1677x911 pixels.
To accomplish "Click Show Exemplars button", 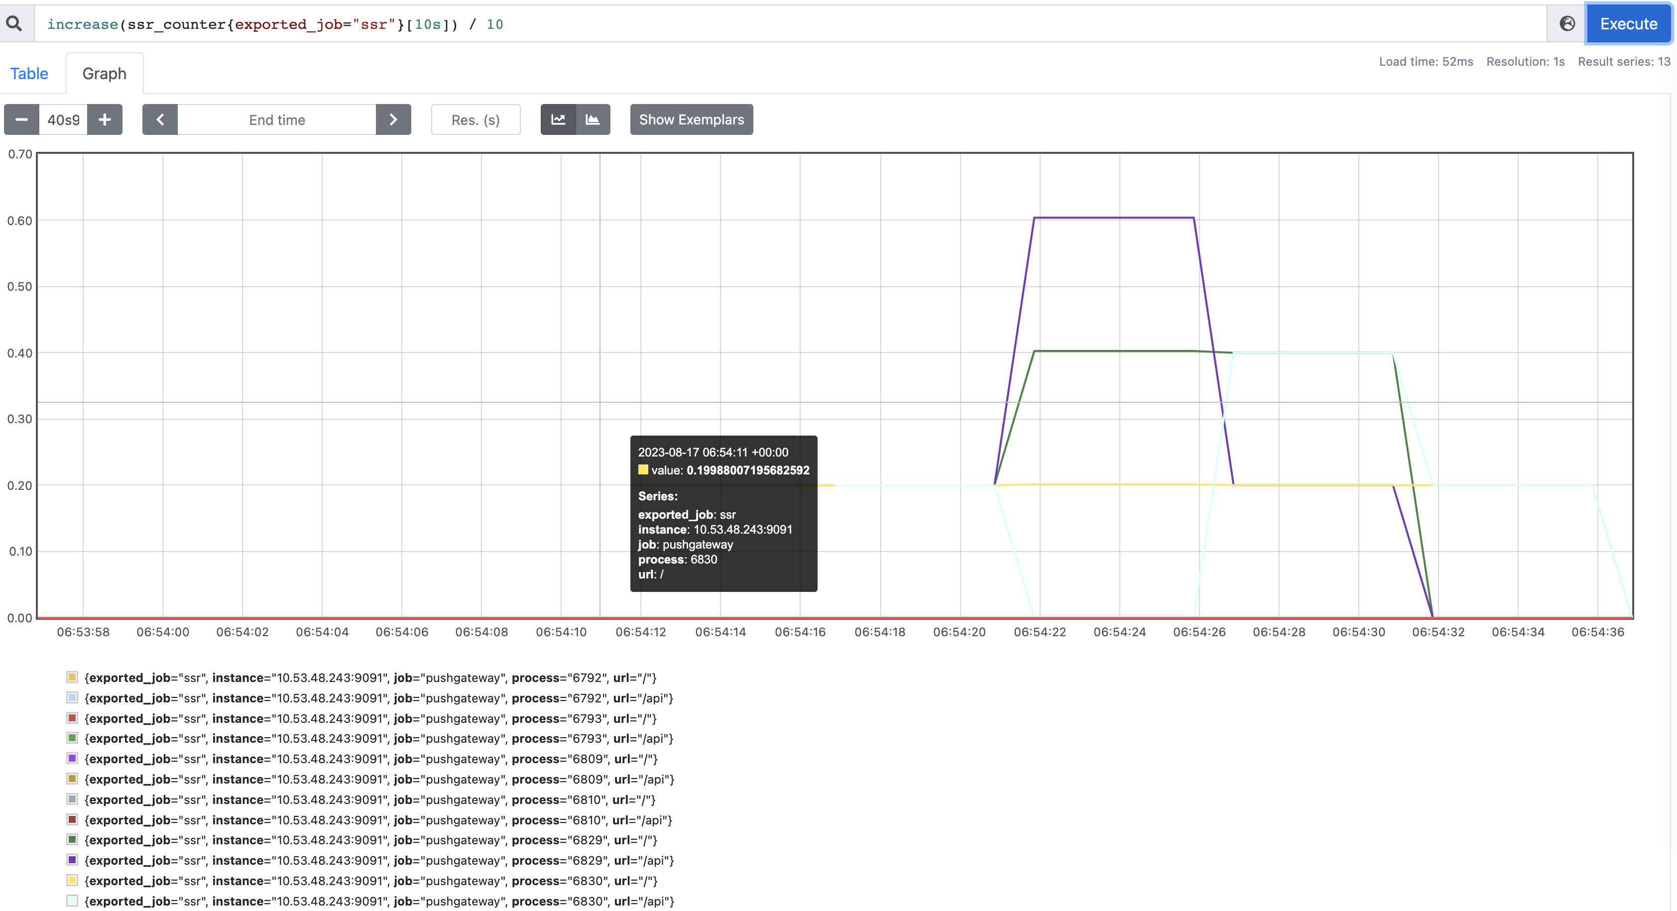I will [692, 120].
